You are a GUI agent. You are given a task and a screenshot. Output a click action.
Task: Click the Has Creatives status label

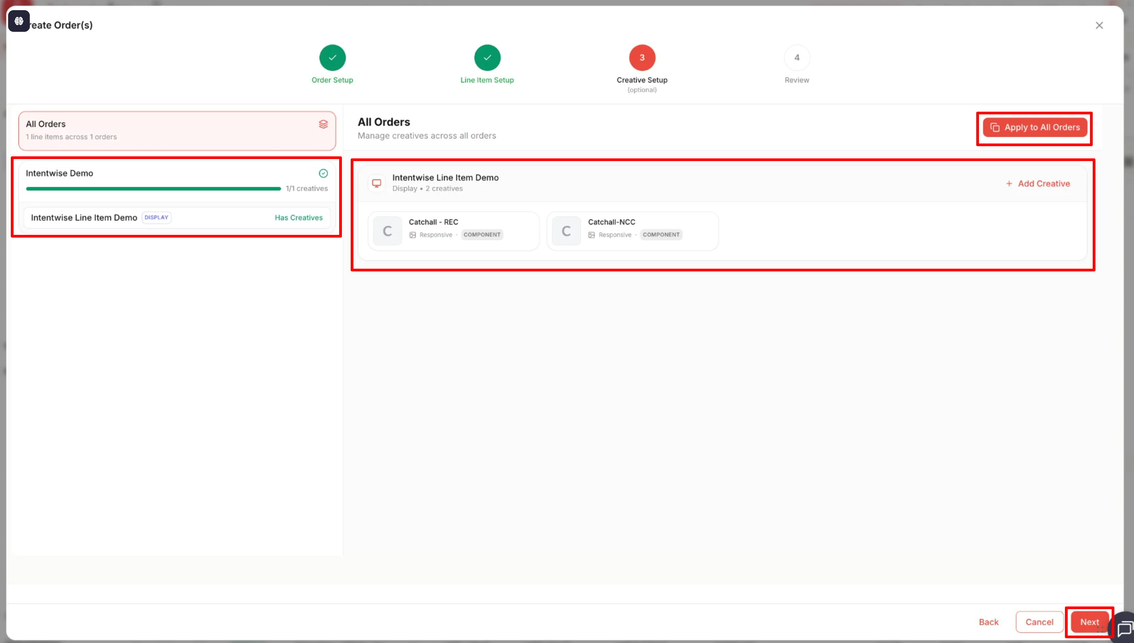pyautogui.click(x=299, y=217)
